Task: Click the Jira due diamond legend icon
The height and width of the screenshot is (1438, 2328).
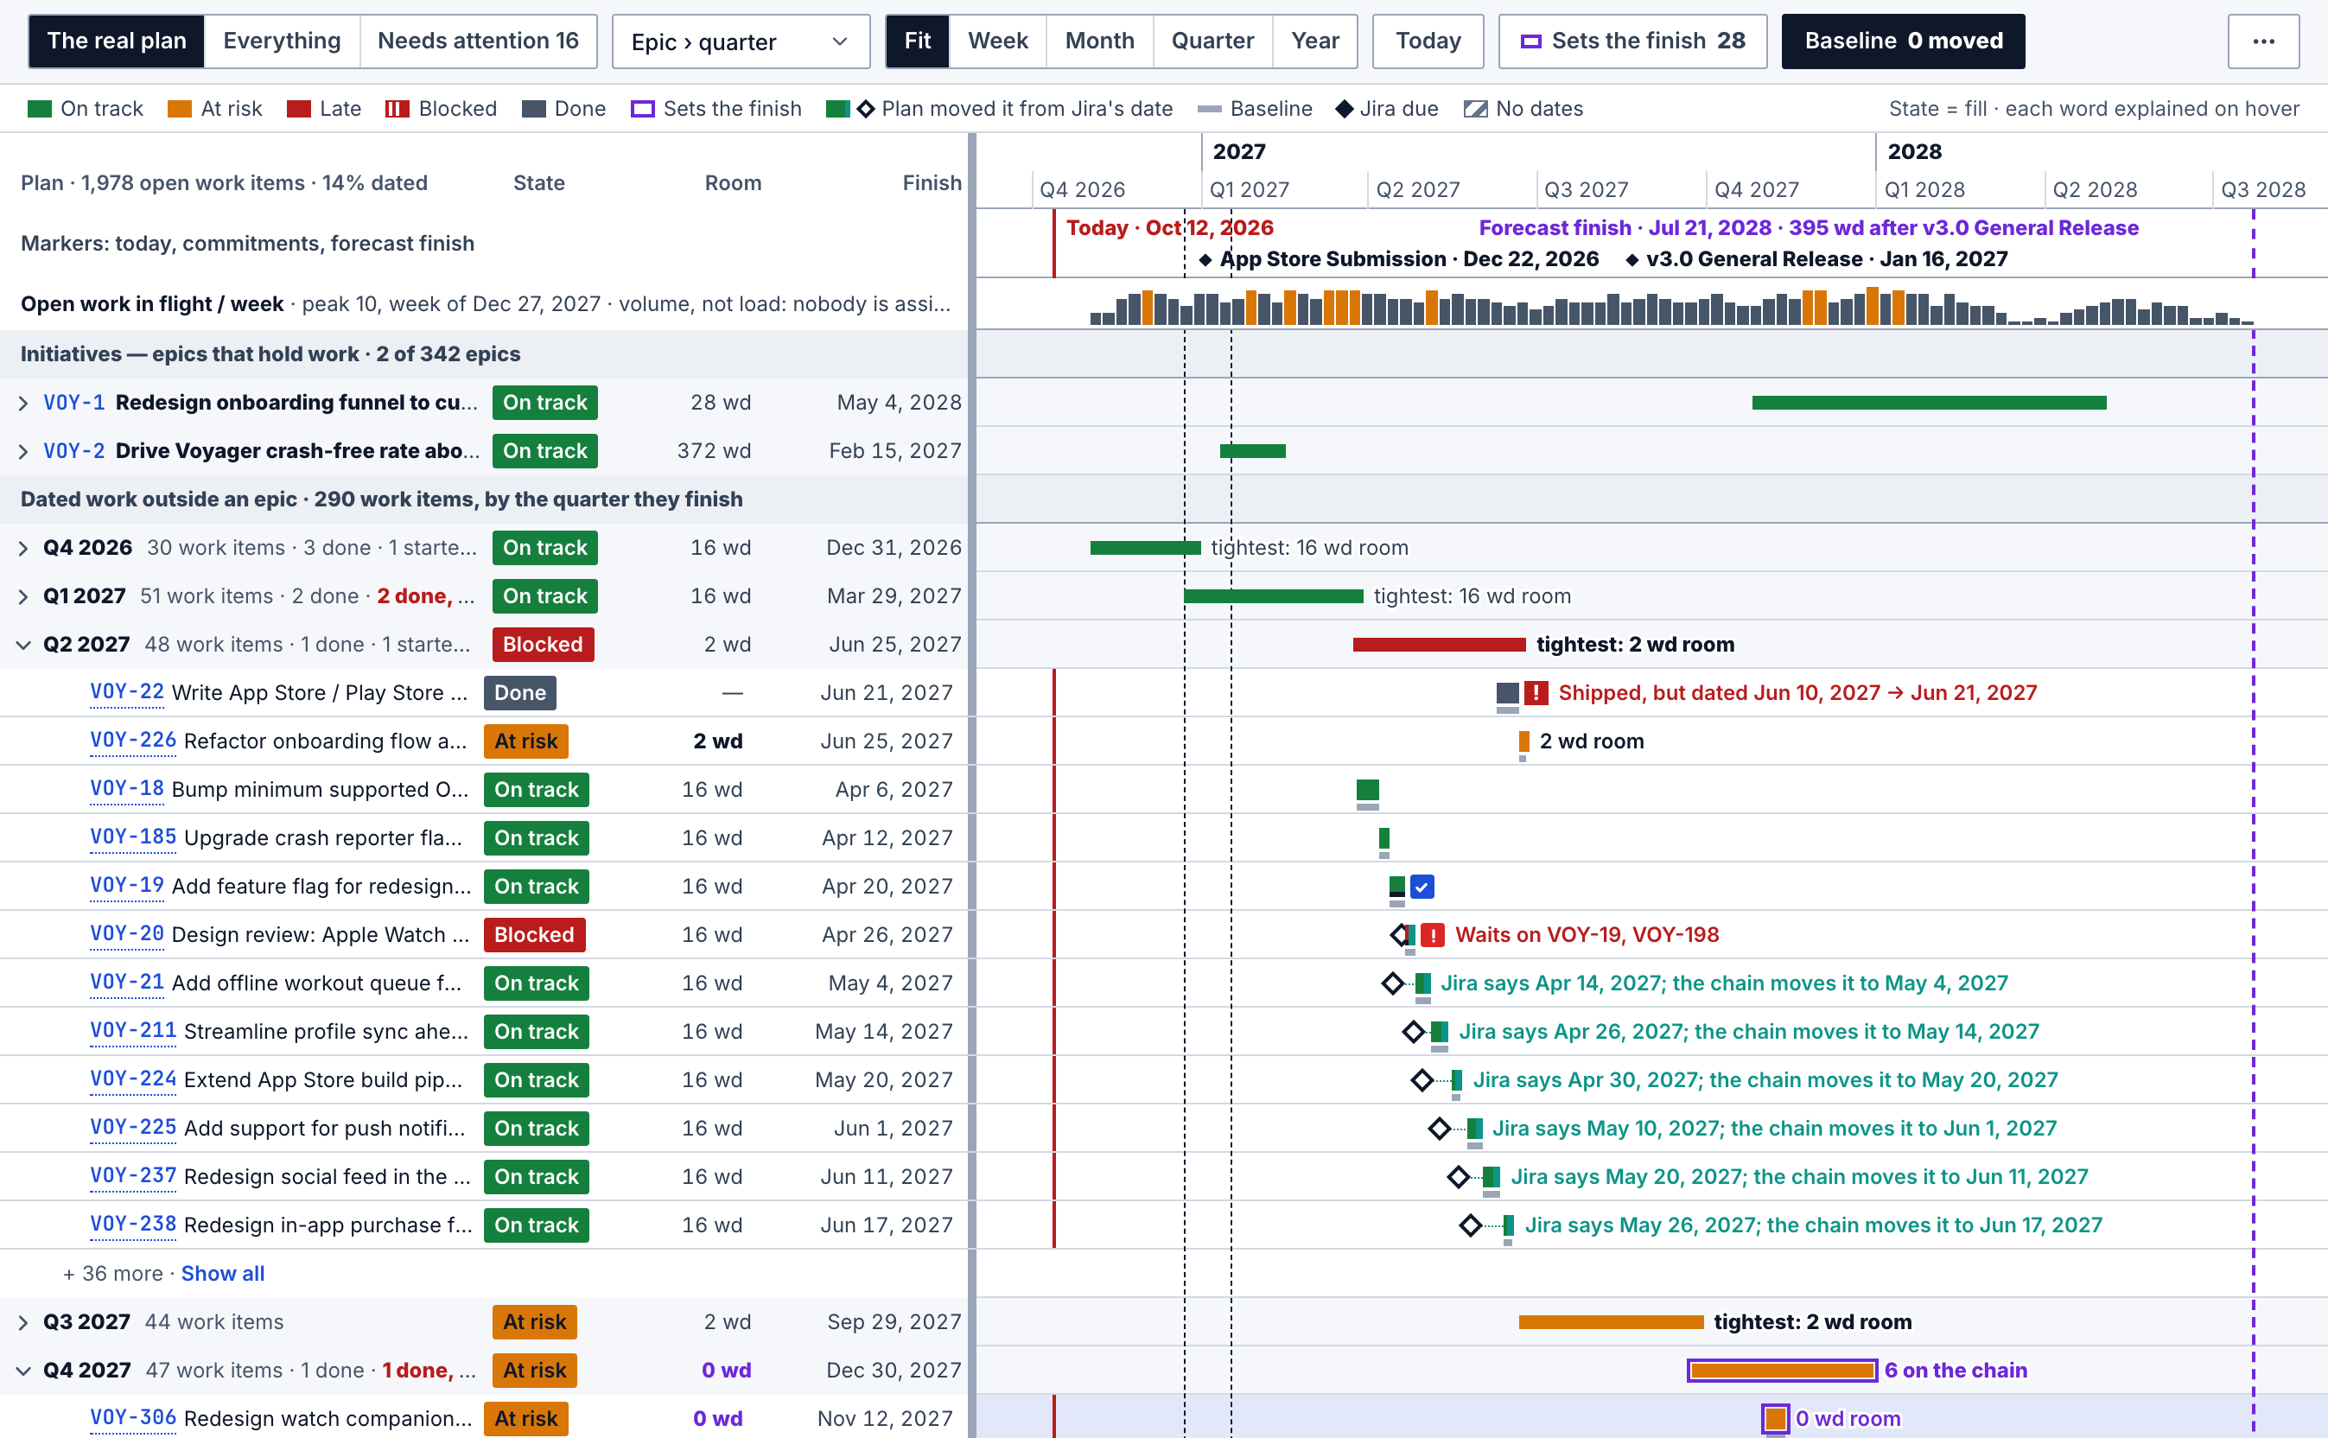Action: (x=1344, y=108)
